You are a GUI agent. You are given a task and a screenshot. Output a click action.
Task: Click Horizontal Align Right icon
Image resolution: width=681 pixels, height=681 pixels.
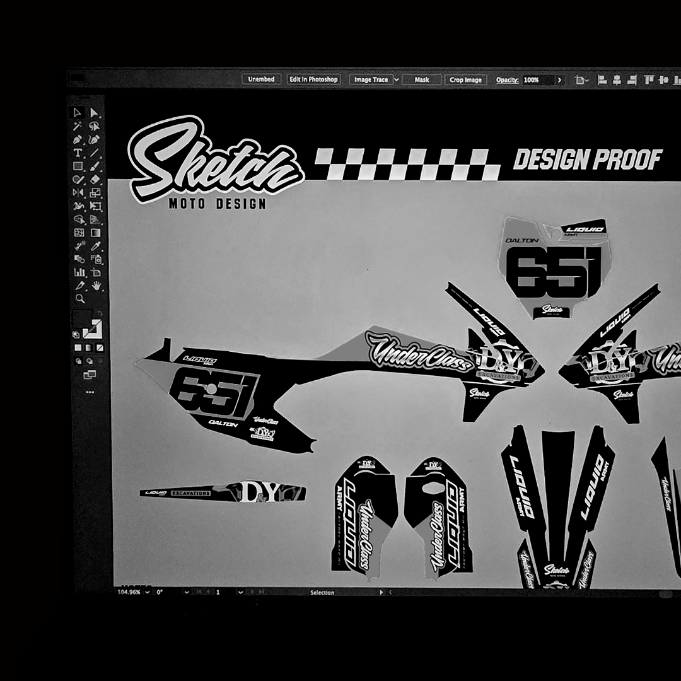click(632, 80)
